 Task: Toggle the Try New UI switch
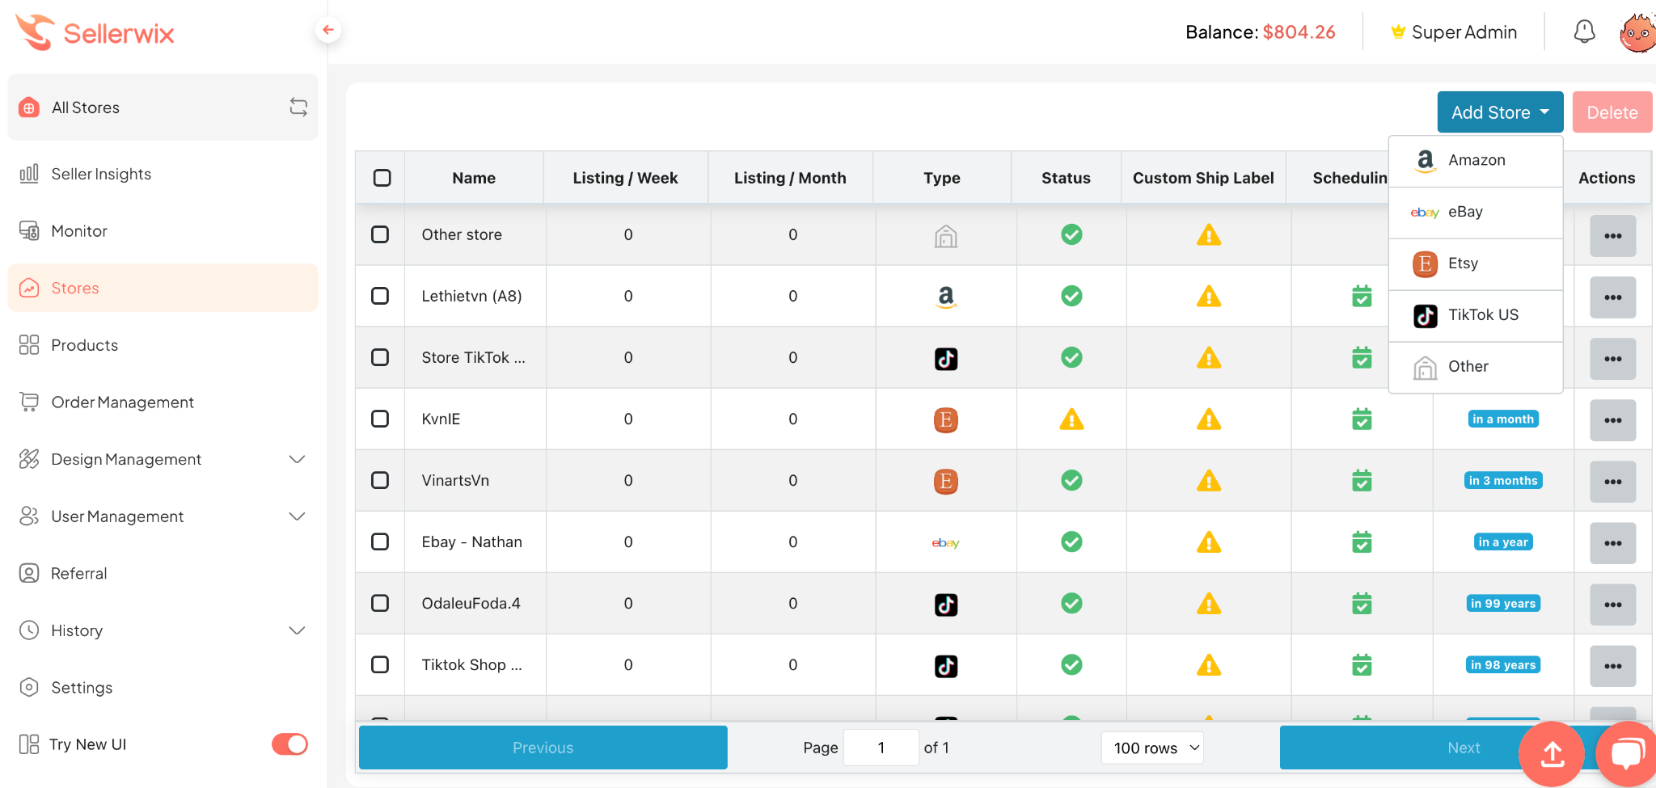[289, 744]
